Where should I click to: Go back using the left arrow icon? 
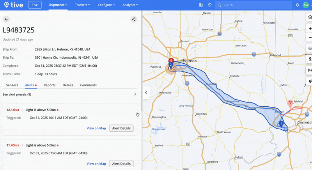6,19
